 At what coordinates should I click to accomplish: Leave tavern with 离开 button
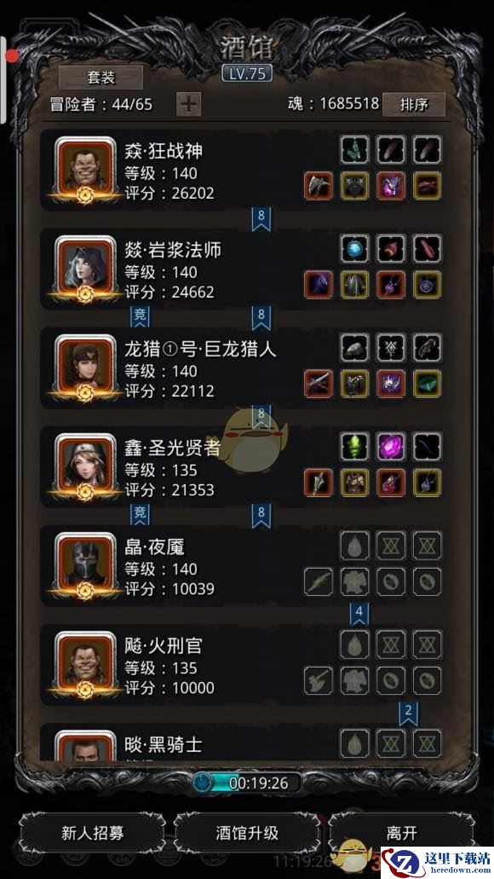point(401,832)
